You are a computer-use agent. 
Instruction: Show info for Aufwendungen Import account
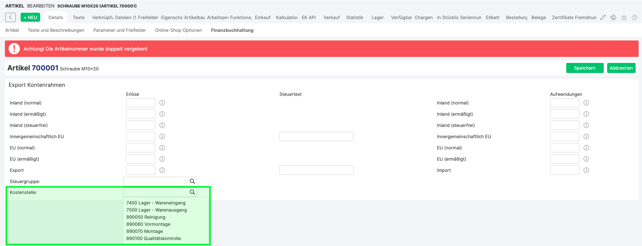[x=586, y=170]
